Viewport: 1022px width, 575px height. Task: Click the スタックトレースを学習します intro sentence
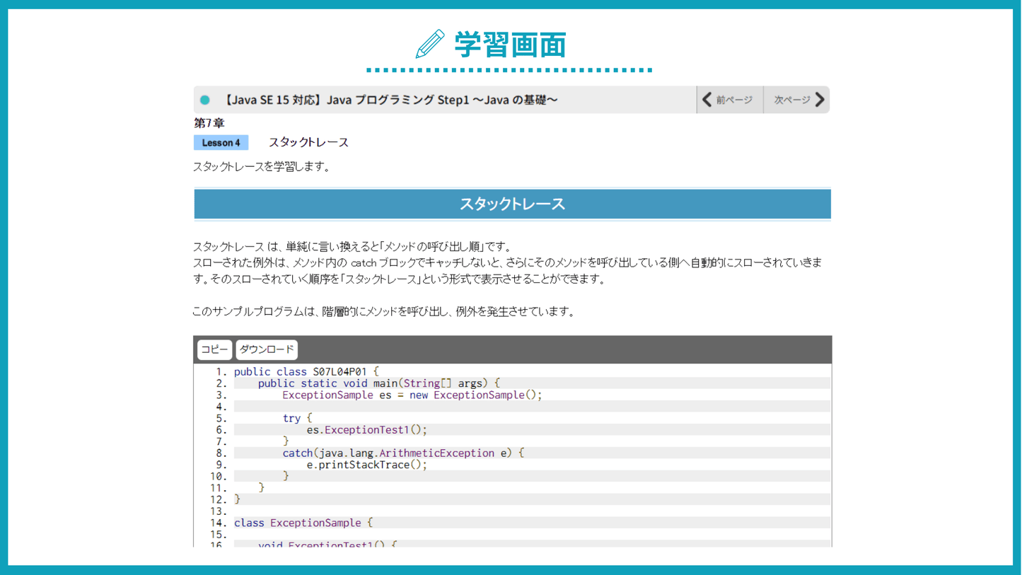pos(261,167)
